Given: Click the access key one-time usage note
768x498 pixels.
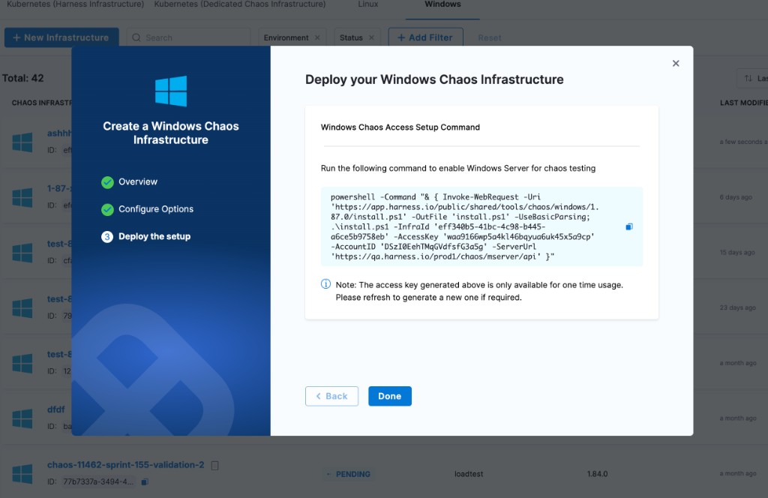Looking at the screenshot, I should pyautogui.click(x=479, y=291).
